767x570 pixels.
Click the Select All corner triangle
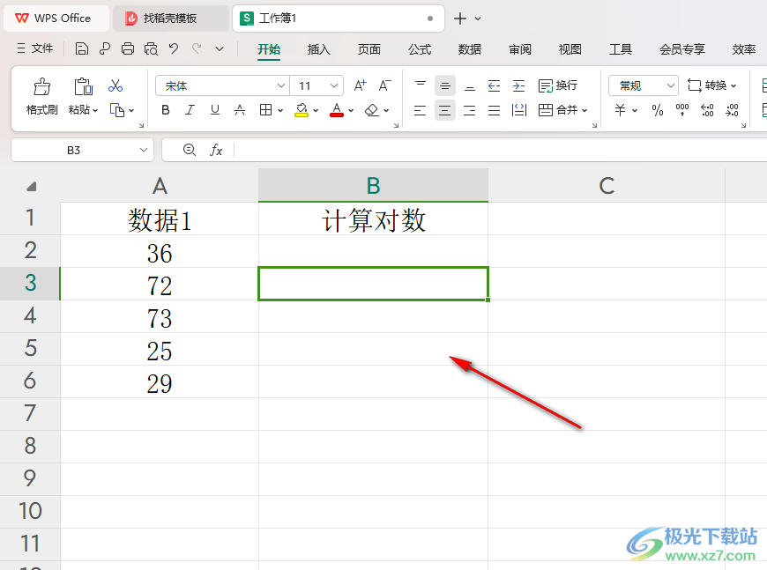point(32,186)
